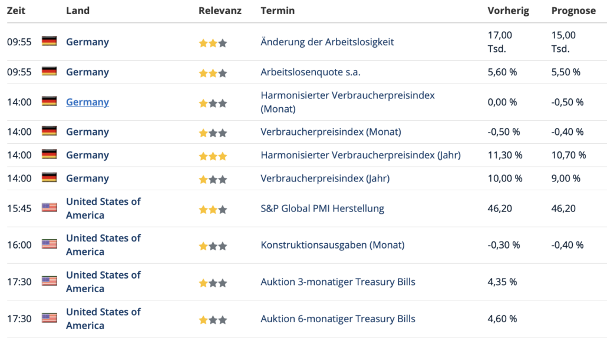Click US flag in 15:45 row
Screen dimensions: 607x341
point(49,208)
